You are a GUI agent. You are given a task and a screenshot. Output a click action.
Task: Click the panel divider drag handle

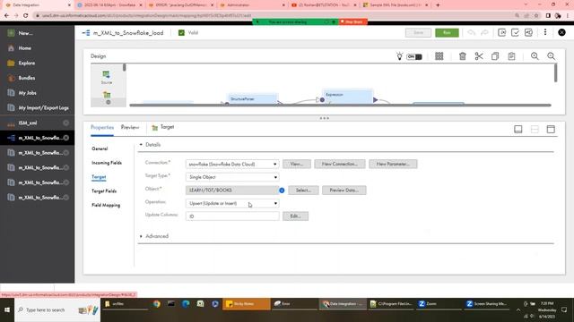coord(325,118)
